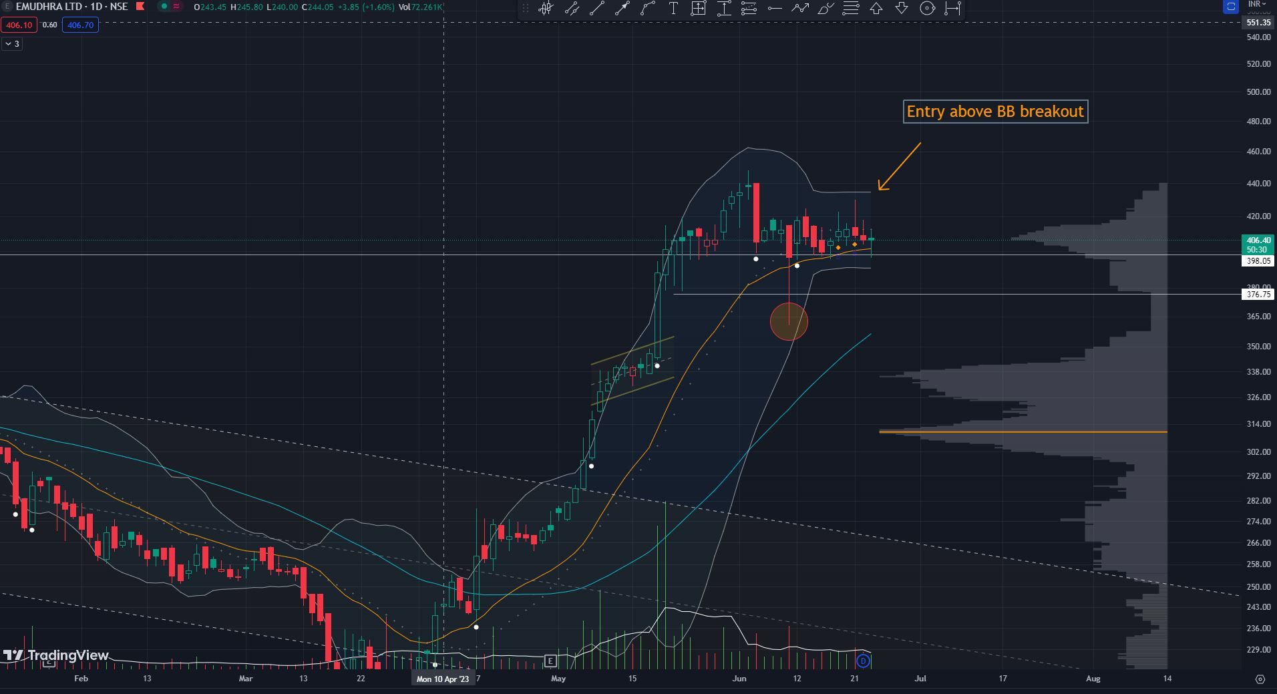Select the Circle drawing tool

pos(927,9)
